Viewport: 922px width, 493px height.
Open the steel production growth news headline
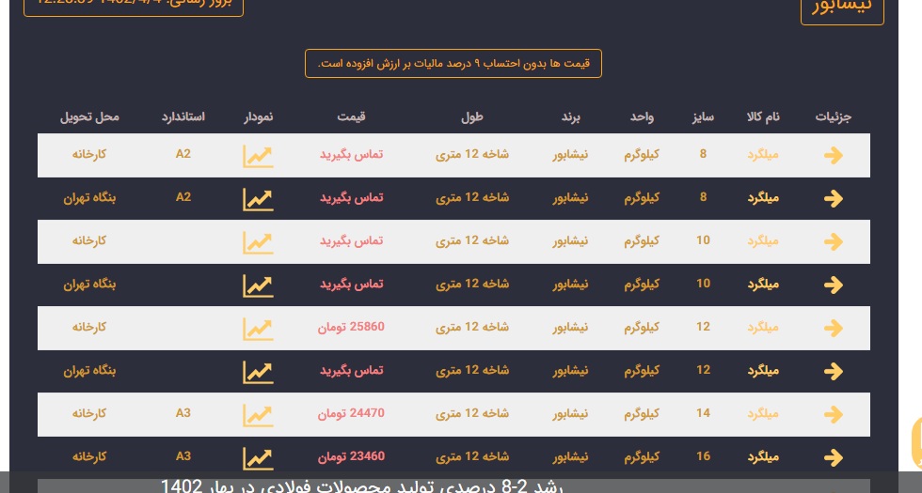point(374,485)
